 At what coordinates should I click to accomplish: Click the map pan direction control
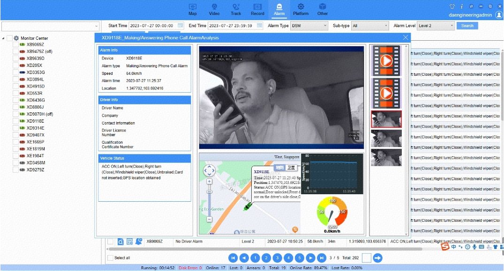point(209,170)
